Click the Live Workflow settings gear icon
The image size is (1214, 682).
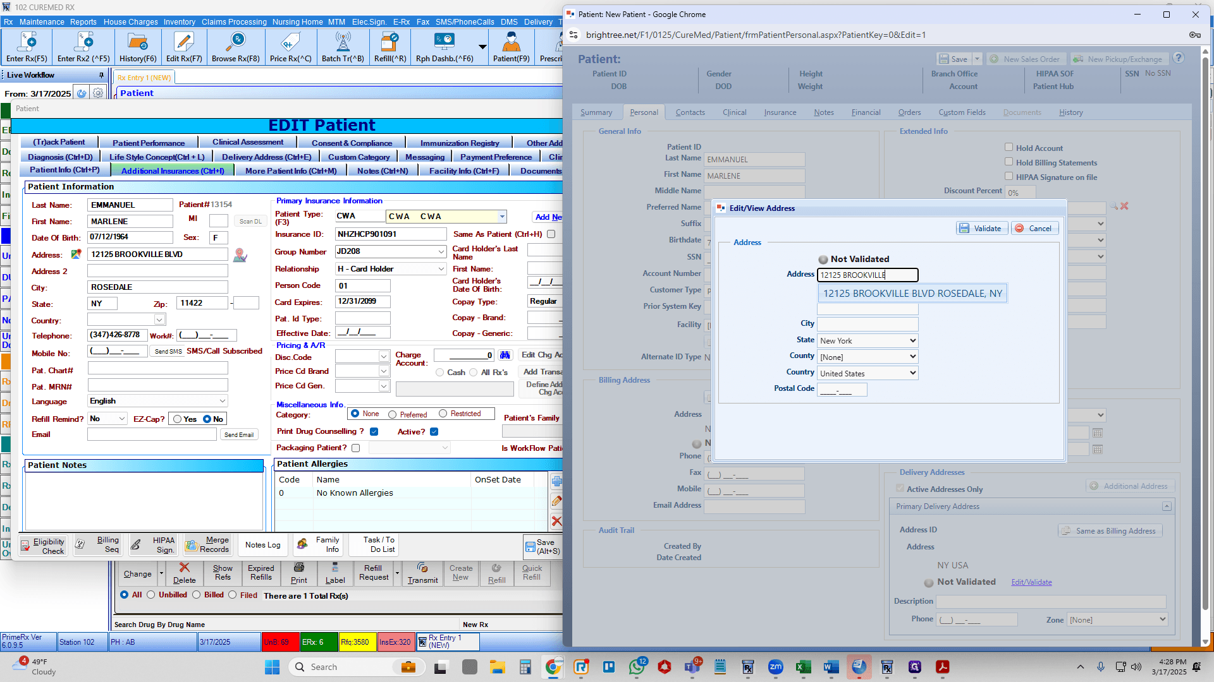click(x=97, y=93)
